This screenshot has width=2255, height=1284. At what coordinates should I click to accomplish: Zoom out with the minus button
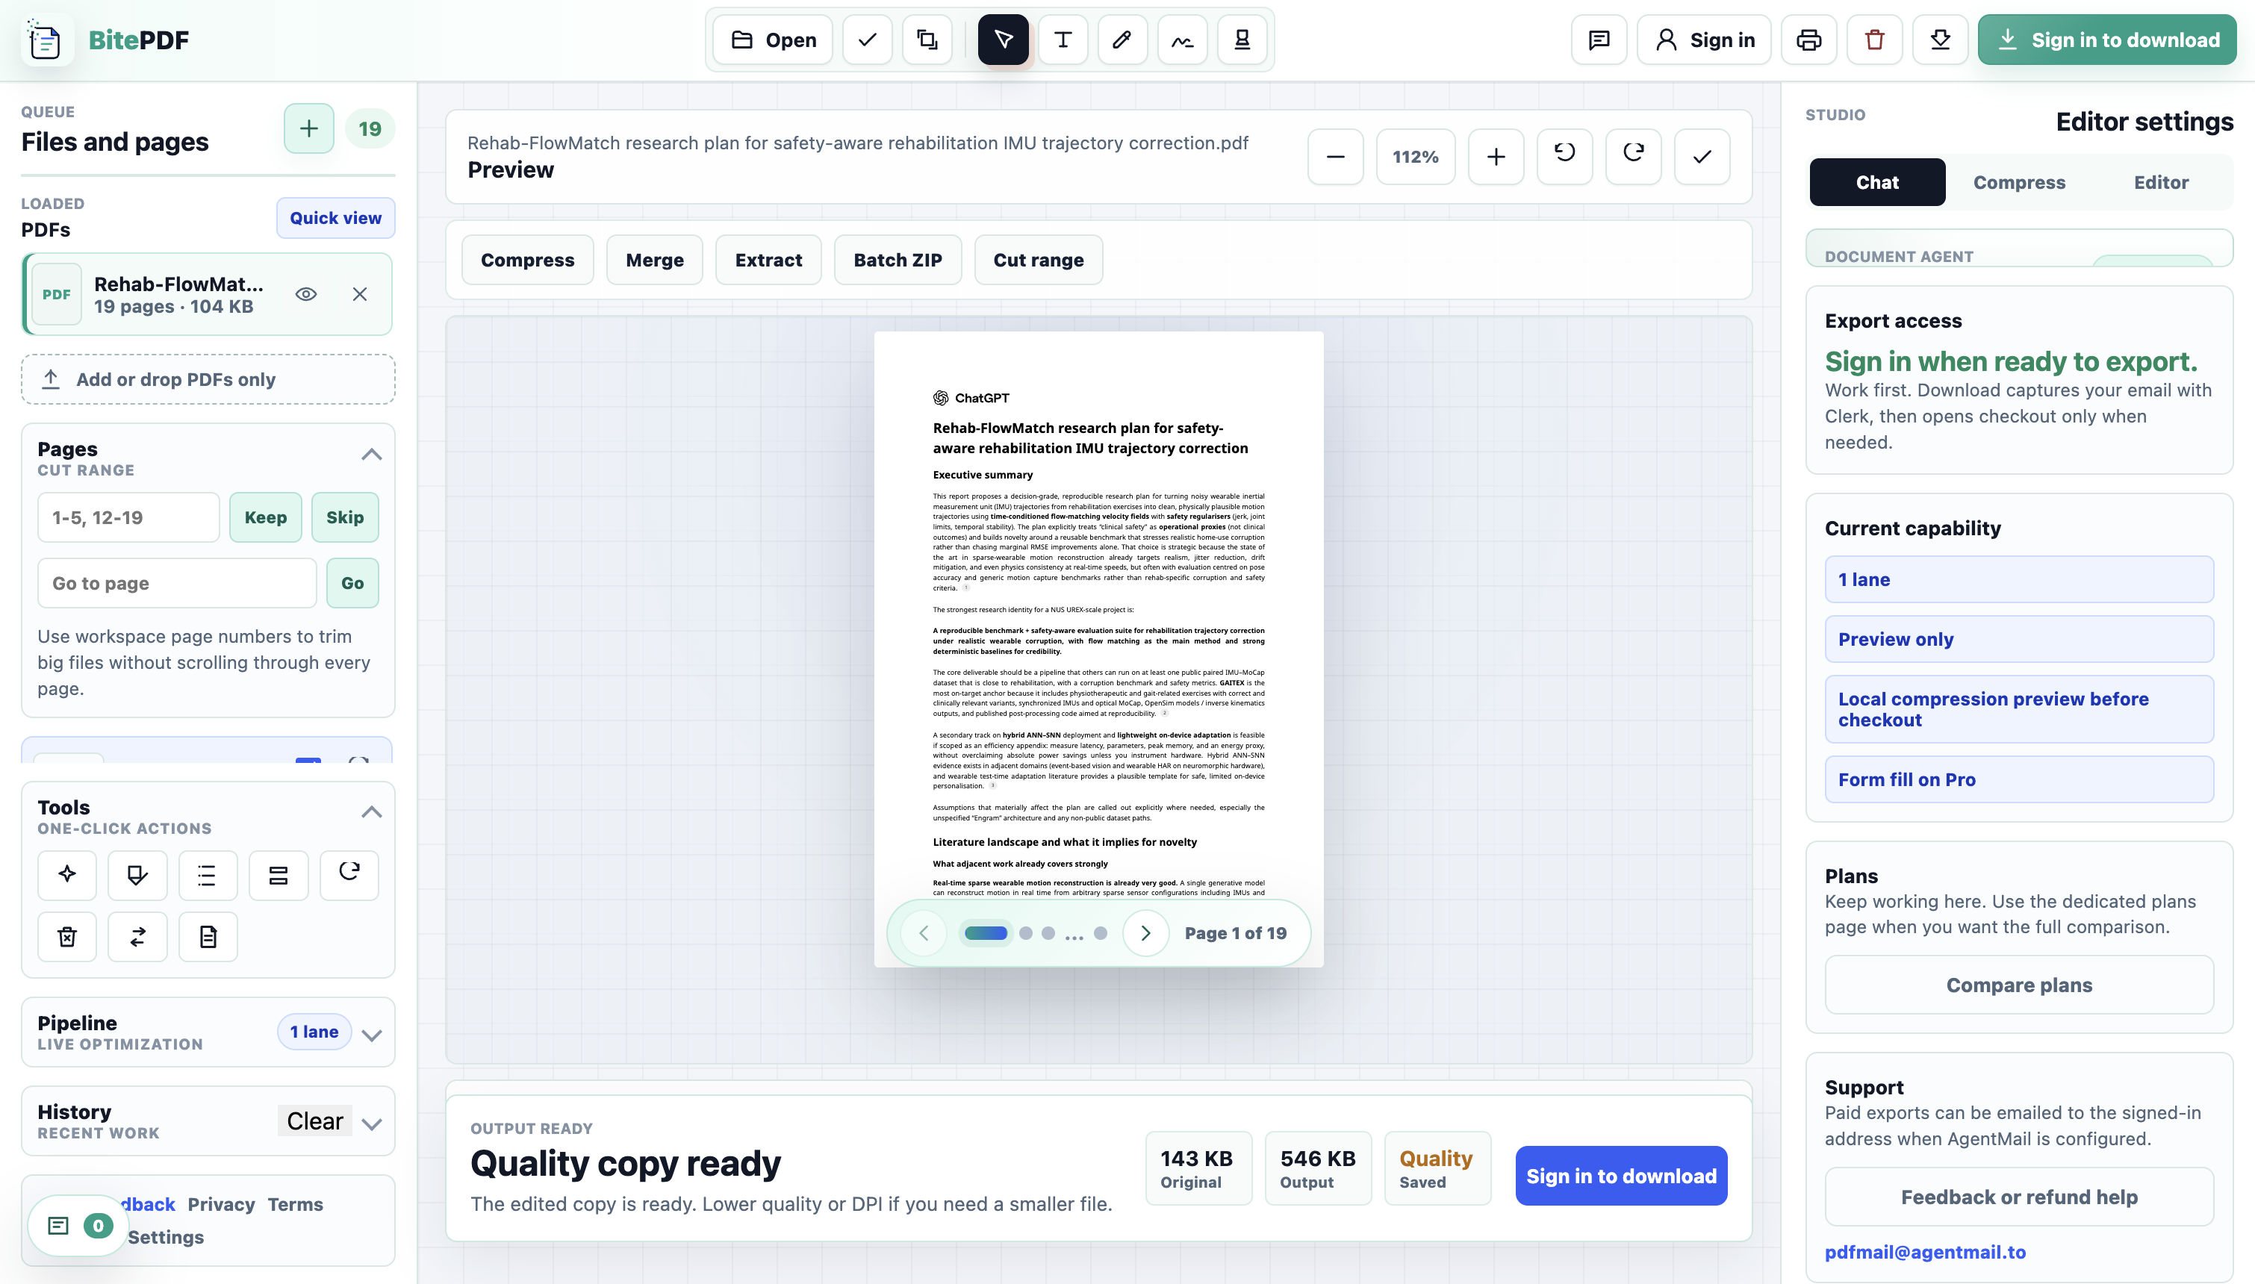[1335, 157]
